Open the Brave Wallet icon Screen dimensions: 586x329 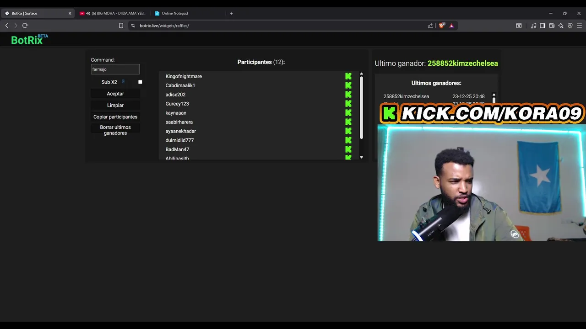tap(552, 26)
